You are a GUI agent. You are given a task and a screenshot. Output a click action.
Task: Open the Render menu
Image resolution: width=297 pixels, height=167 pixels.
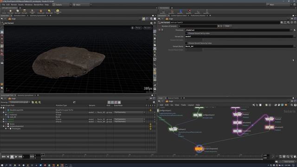point(14,5)
